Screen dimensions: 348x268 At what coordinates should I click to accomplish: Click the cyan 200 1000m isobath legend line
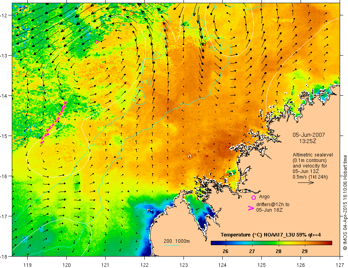tap(172, 245)
